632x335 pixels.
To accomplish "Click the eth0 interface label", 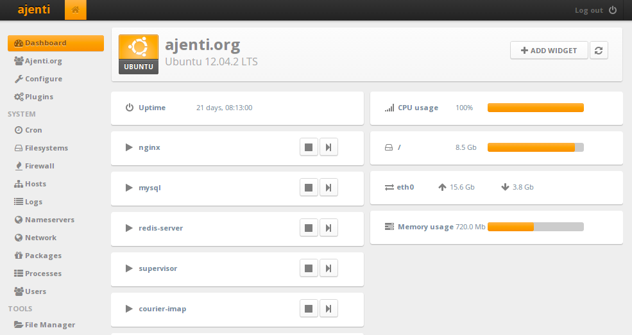I will coord(406,187).
